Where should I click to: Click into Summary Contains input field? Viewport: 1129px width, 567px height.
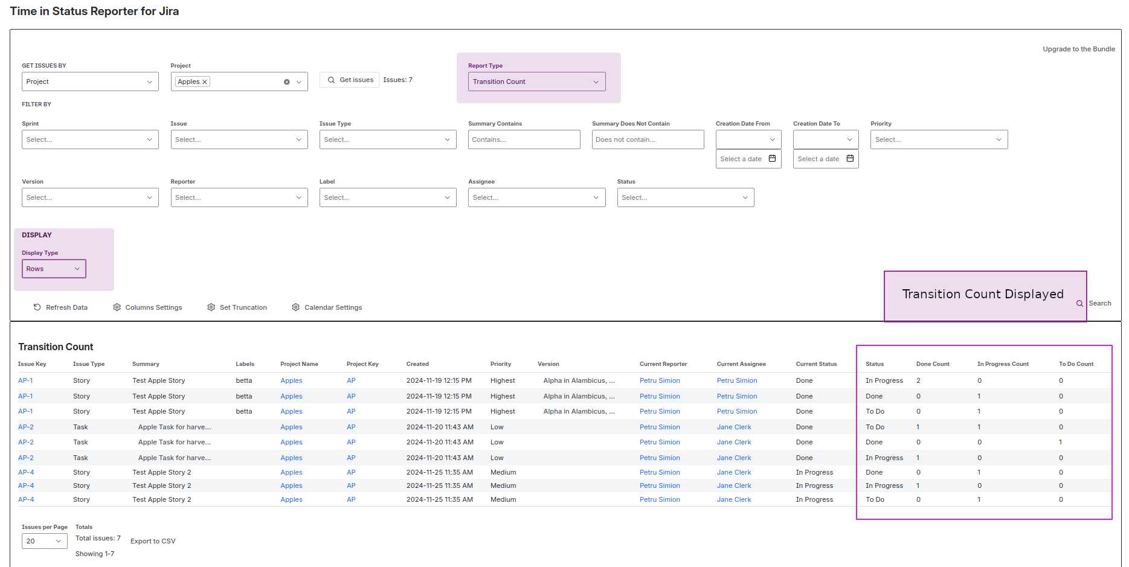(524, 139)
